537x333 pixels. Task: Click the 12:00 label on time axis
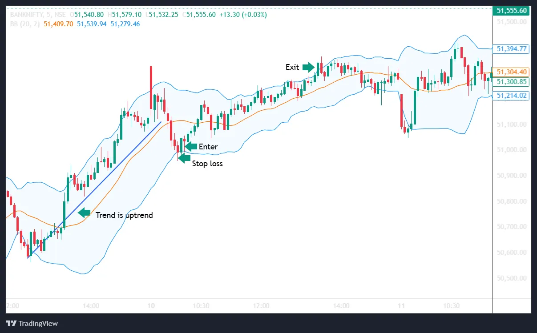261,306
